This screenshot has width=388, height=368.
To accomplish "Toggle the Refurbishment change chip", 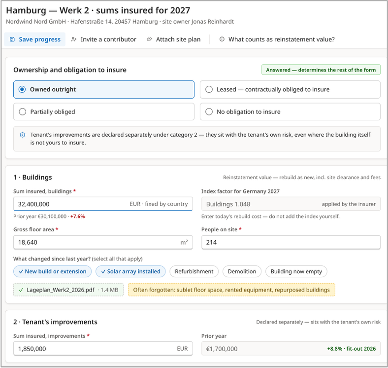I will [194, 271].
